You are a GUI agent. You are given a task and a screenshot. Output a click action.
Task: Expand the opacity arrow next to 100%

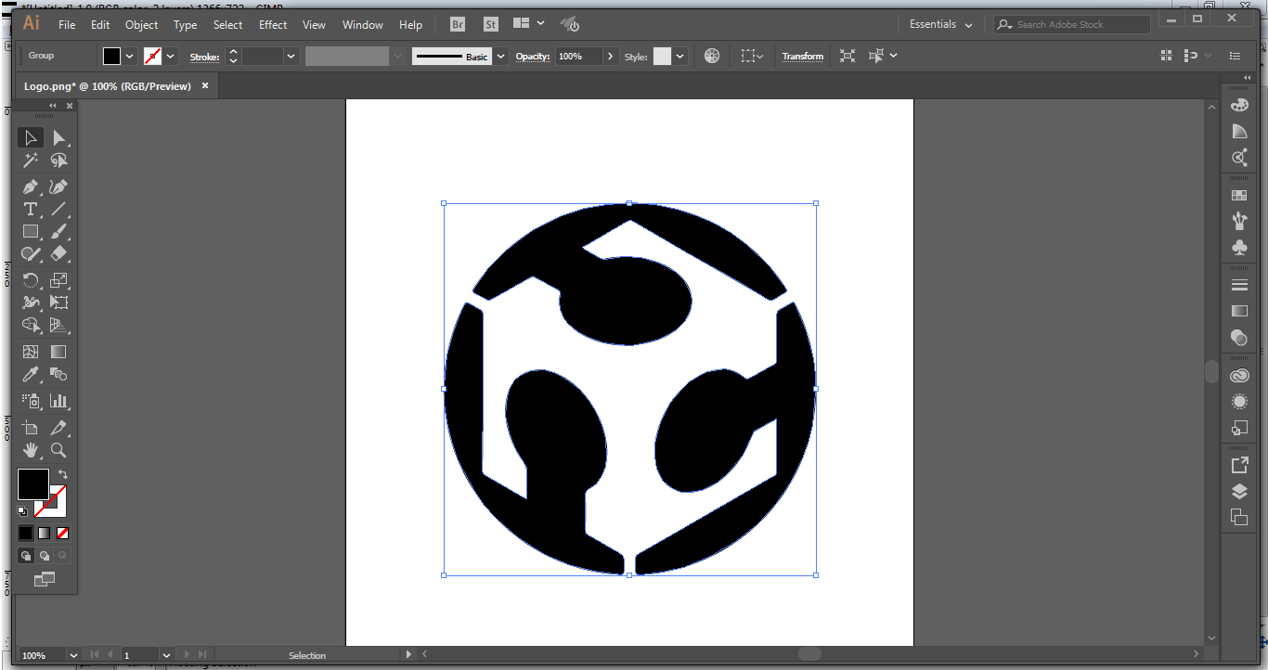click(x=610, y=57)
